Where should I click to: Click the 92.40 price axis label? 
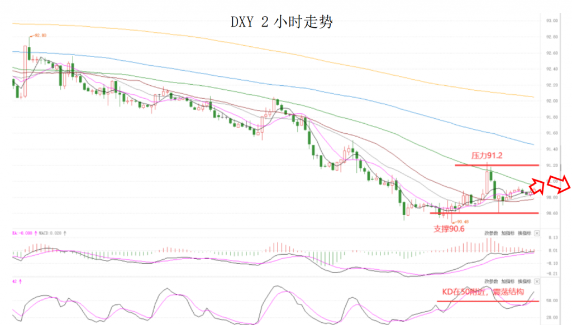[x=551, y=69]
